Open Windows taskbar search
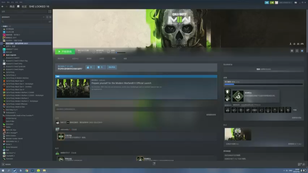 [8, 170]
